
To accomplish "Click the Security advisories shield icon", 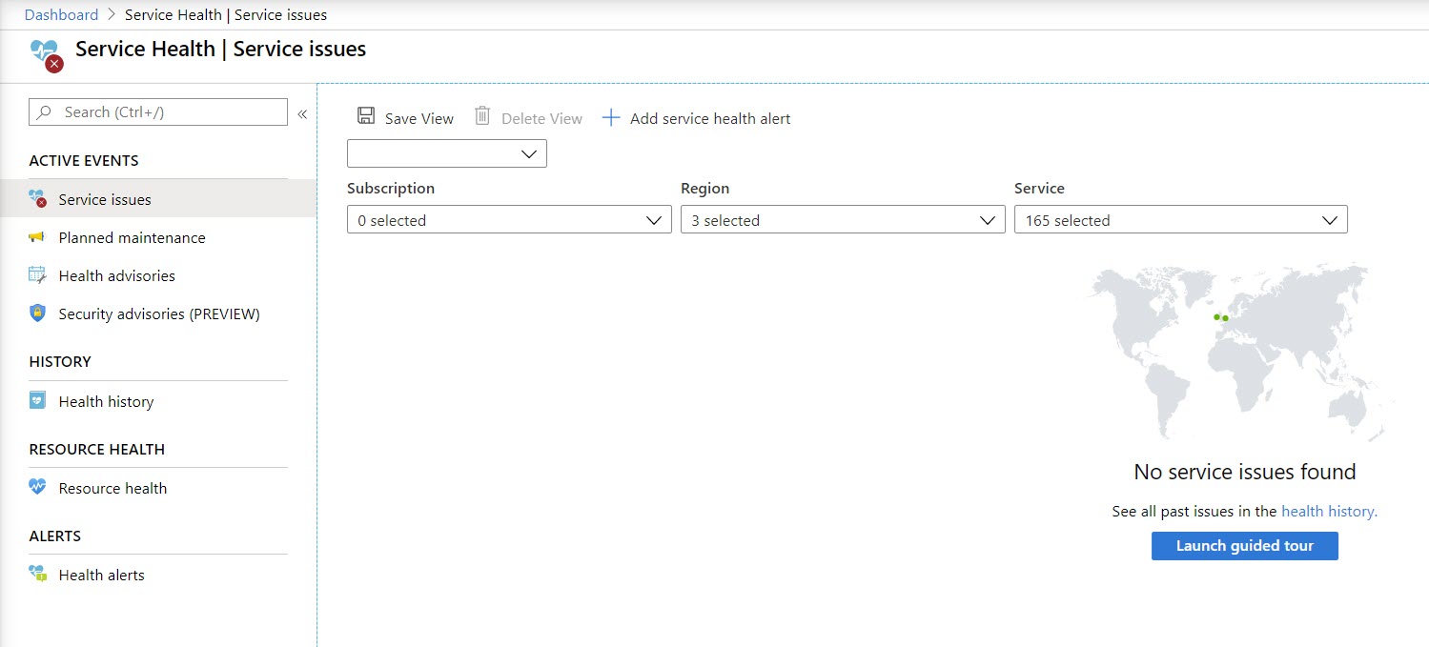I will tap(37, 313).
